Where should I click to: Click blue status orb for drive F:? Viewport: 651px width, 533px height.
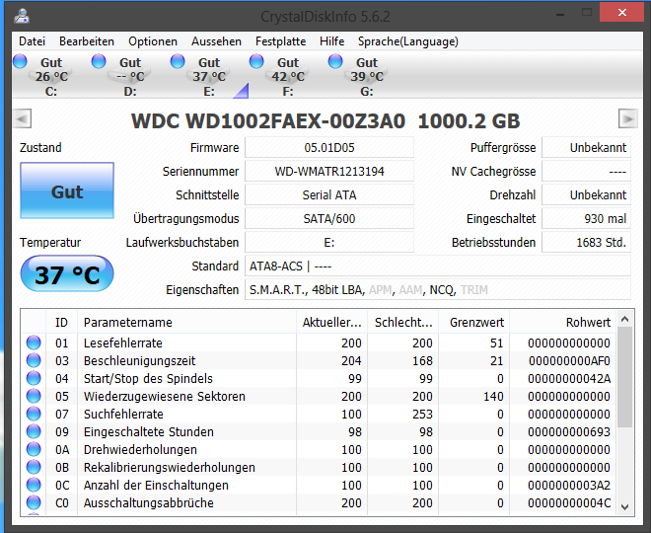tap(256, 61)
